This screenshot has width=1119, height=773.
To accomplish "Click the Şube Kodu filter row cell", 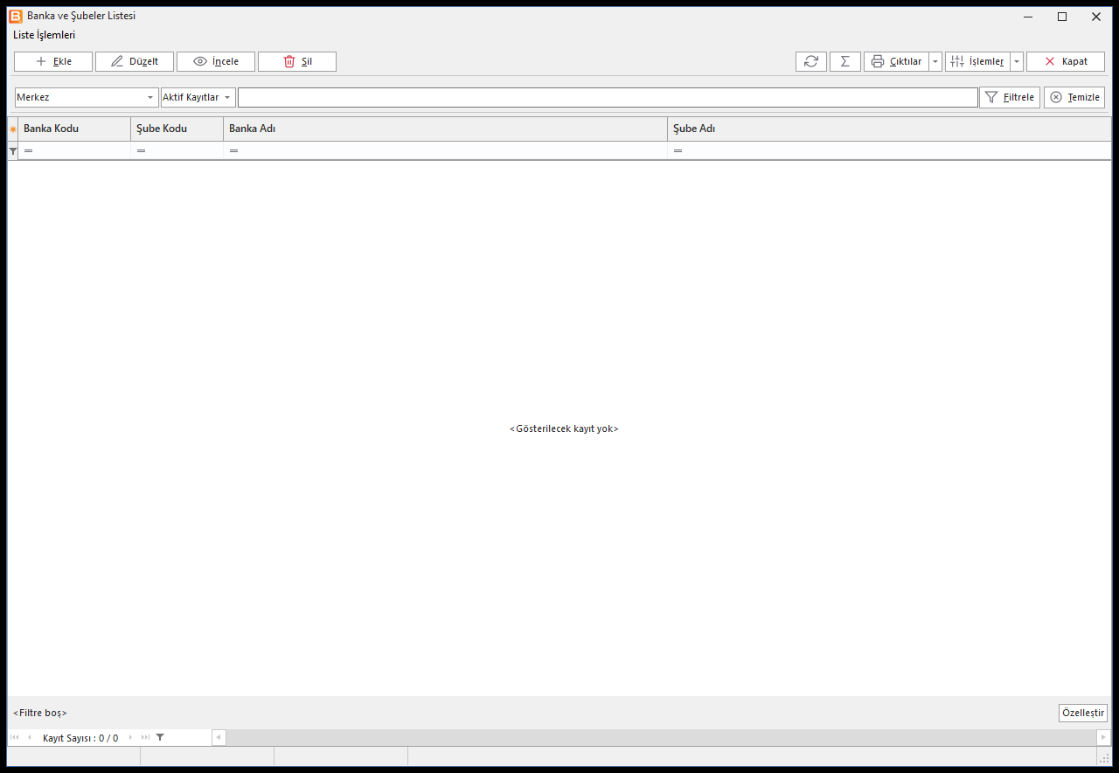I will (x=177, y=151).
